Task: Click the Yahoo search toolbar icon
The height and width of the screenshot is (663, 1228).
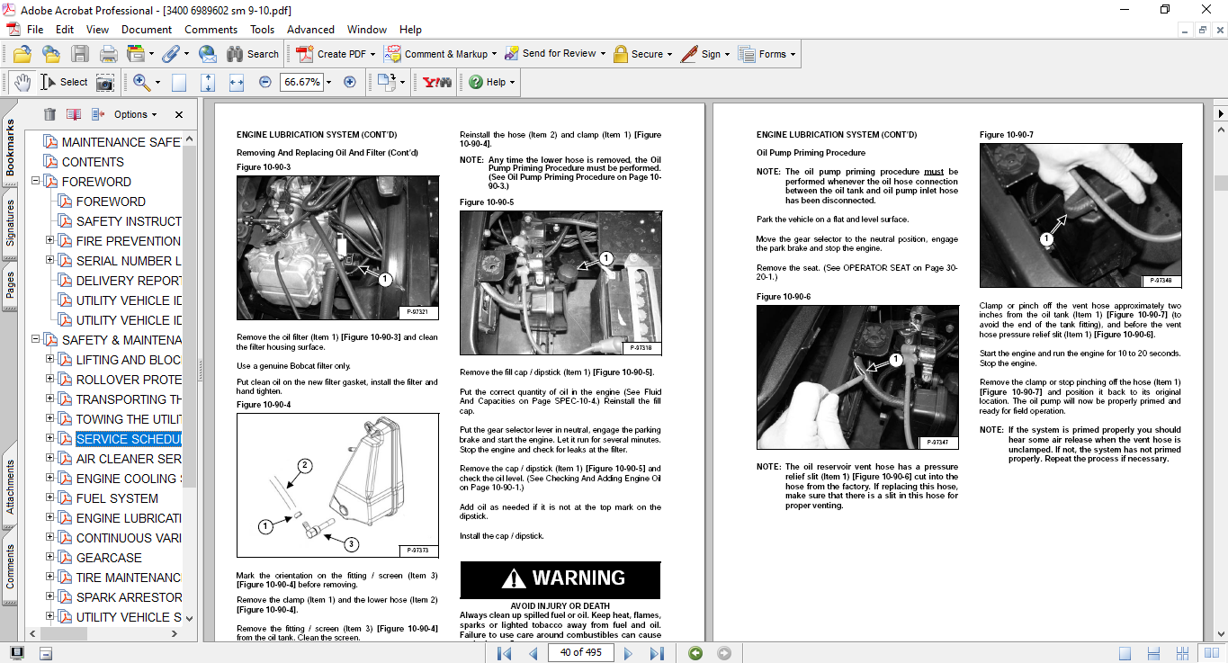Action: tap(437, 82)
